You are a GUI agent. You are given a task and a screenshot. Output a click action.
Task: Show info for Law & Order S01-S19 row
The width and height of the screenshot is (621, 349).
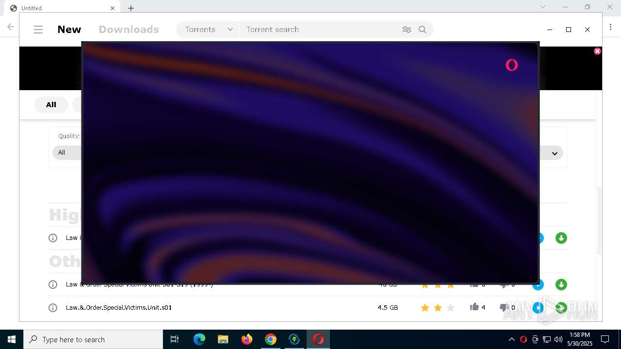click(53, 285)
